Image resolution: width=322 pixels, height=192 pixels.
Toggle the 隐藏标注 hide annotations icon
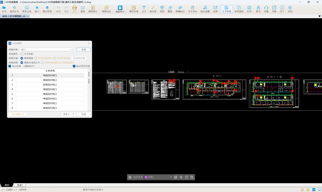pyautogui.click(x=180, y=8)
